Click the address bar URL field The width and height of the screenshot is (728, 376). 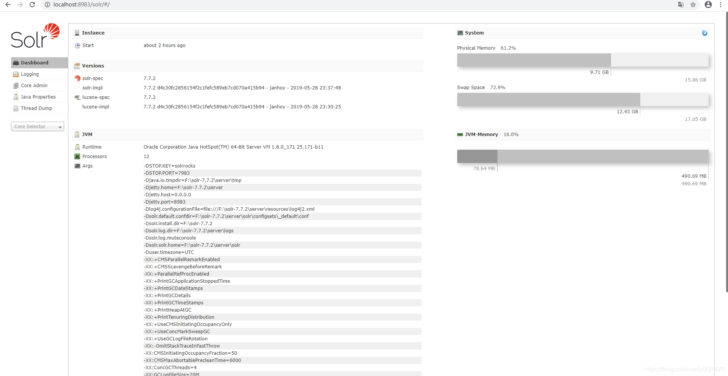point(361,5)
